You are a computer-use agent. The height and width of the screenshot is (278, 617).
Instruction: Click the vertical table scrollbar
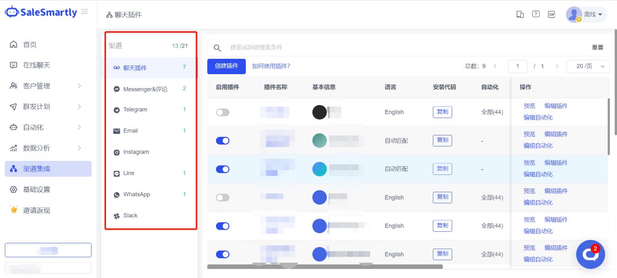point(609,126)
